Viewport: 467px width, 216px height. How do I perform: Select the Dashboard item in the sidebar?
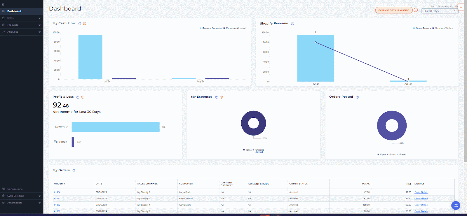click(x=14, y=11)
